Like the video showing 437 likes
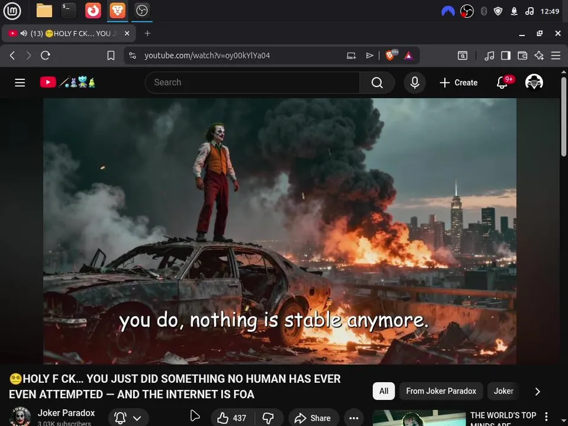The image size is (568, 426). click(x=232, y=418)
